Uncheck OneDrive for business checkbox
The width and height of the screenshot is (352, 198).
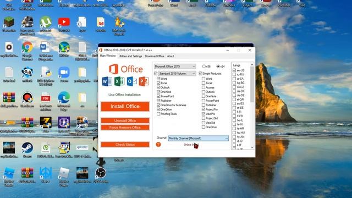pyautogui.click(x=158, y=105)
